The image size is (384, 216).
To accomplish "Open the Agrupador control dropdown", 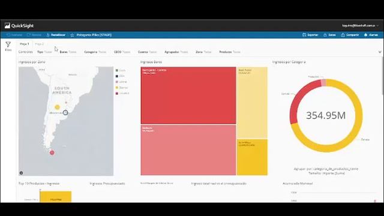I will (x=176, y=52).
